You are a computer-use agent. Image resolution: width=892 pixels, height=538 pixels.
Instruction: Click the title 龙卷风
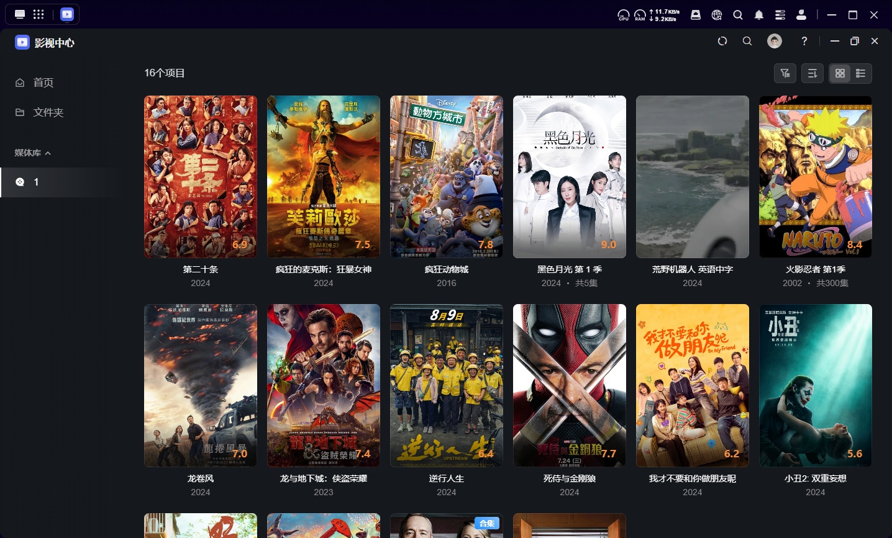(x=201, y=478)
